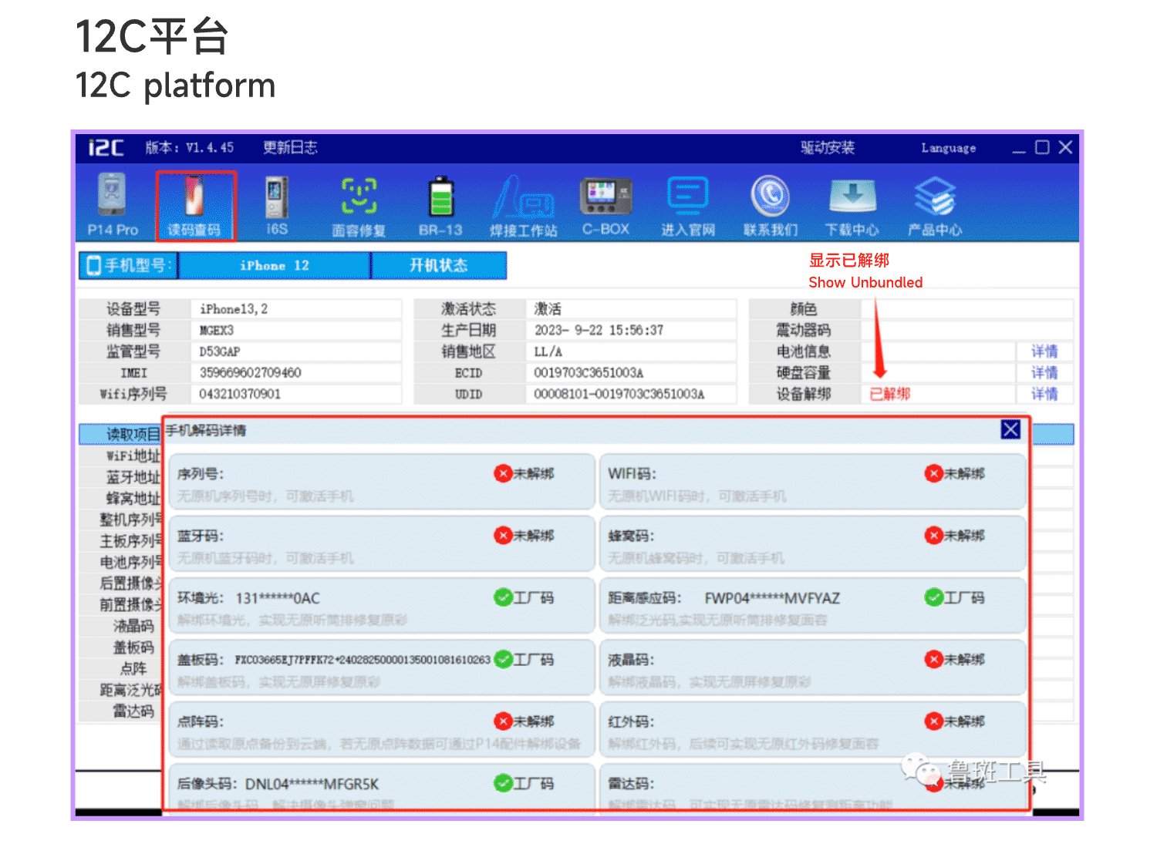1157x844 pixels.
Task: Select 蜂窝地址 in the read list
Action: [x=133, y=499]
